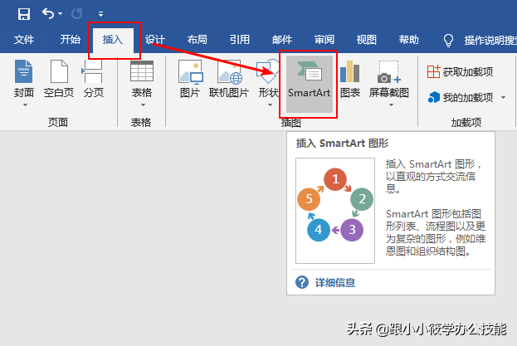Click the help question mark icon

[x=302, y=282]
